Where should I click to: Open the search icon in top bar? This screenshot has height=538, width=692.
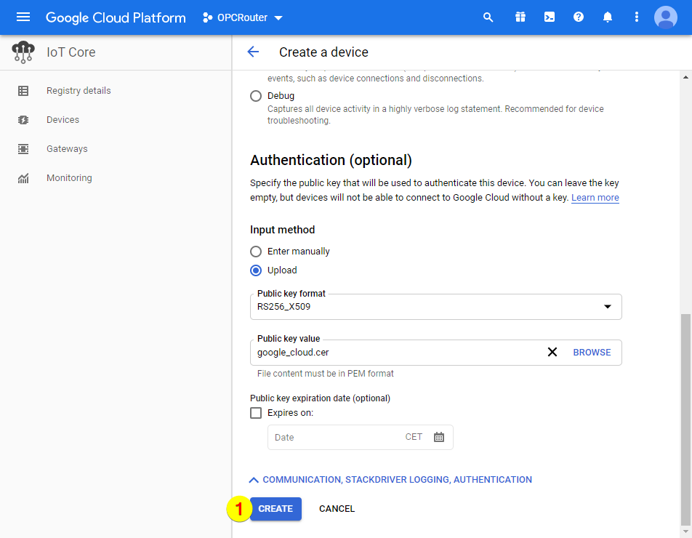(x=488, y=17)
